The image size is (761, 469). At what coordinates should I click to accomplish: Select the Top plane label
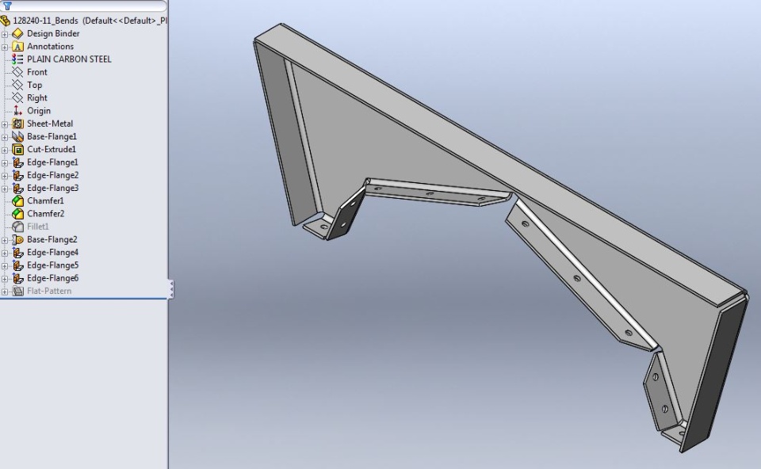tap(34, 85)
